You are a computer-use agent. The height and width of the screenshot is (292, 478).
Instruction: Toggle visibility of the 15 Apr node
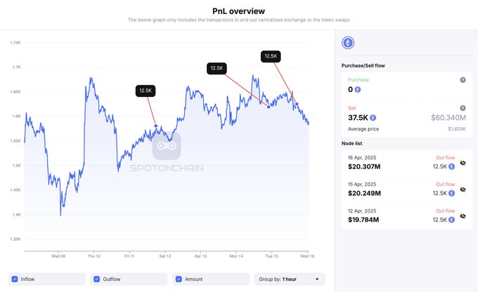click(x=463, y=190)
